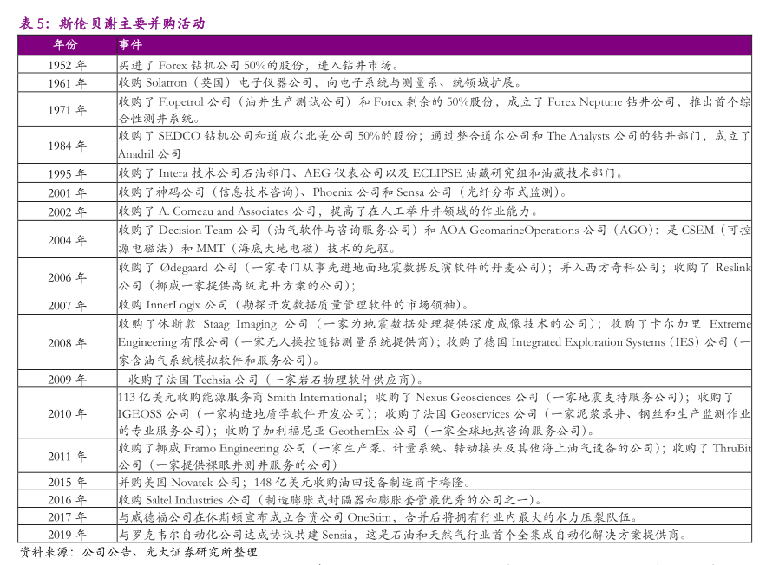Viewport: 766px width, 565px height.
Task: Select the event text '收购 InnerLogix 公司'
Action: [173, 305]
